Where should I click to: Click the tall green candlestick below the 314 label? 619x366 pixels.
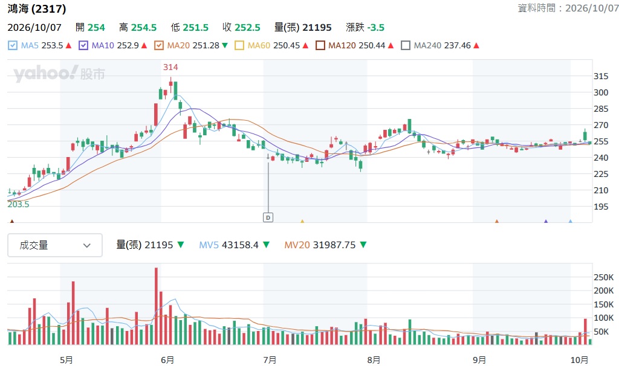click(175, 91)
